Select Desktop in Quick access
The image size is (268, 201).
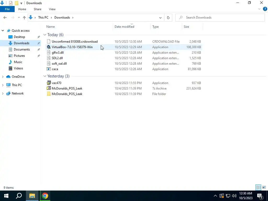19,37
